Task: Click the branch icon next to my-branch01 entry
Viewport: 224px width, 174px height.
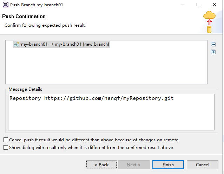Action: 17,44
